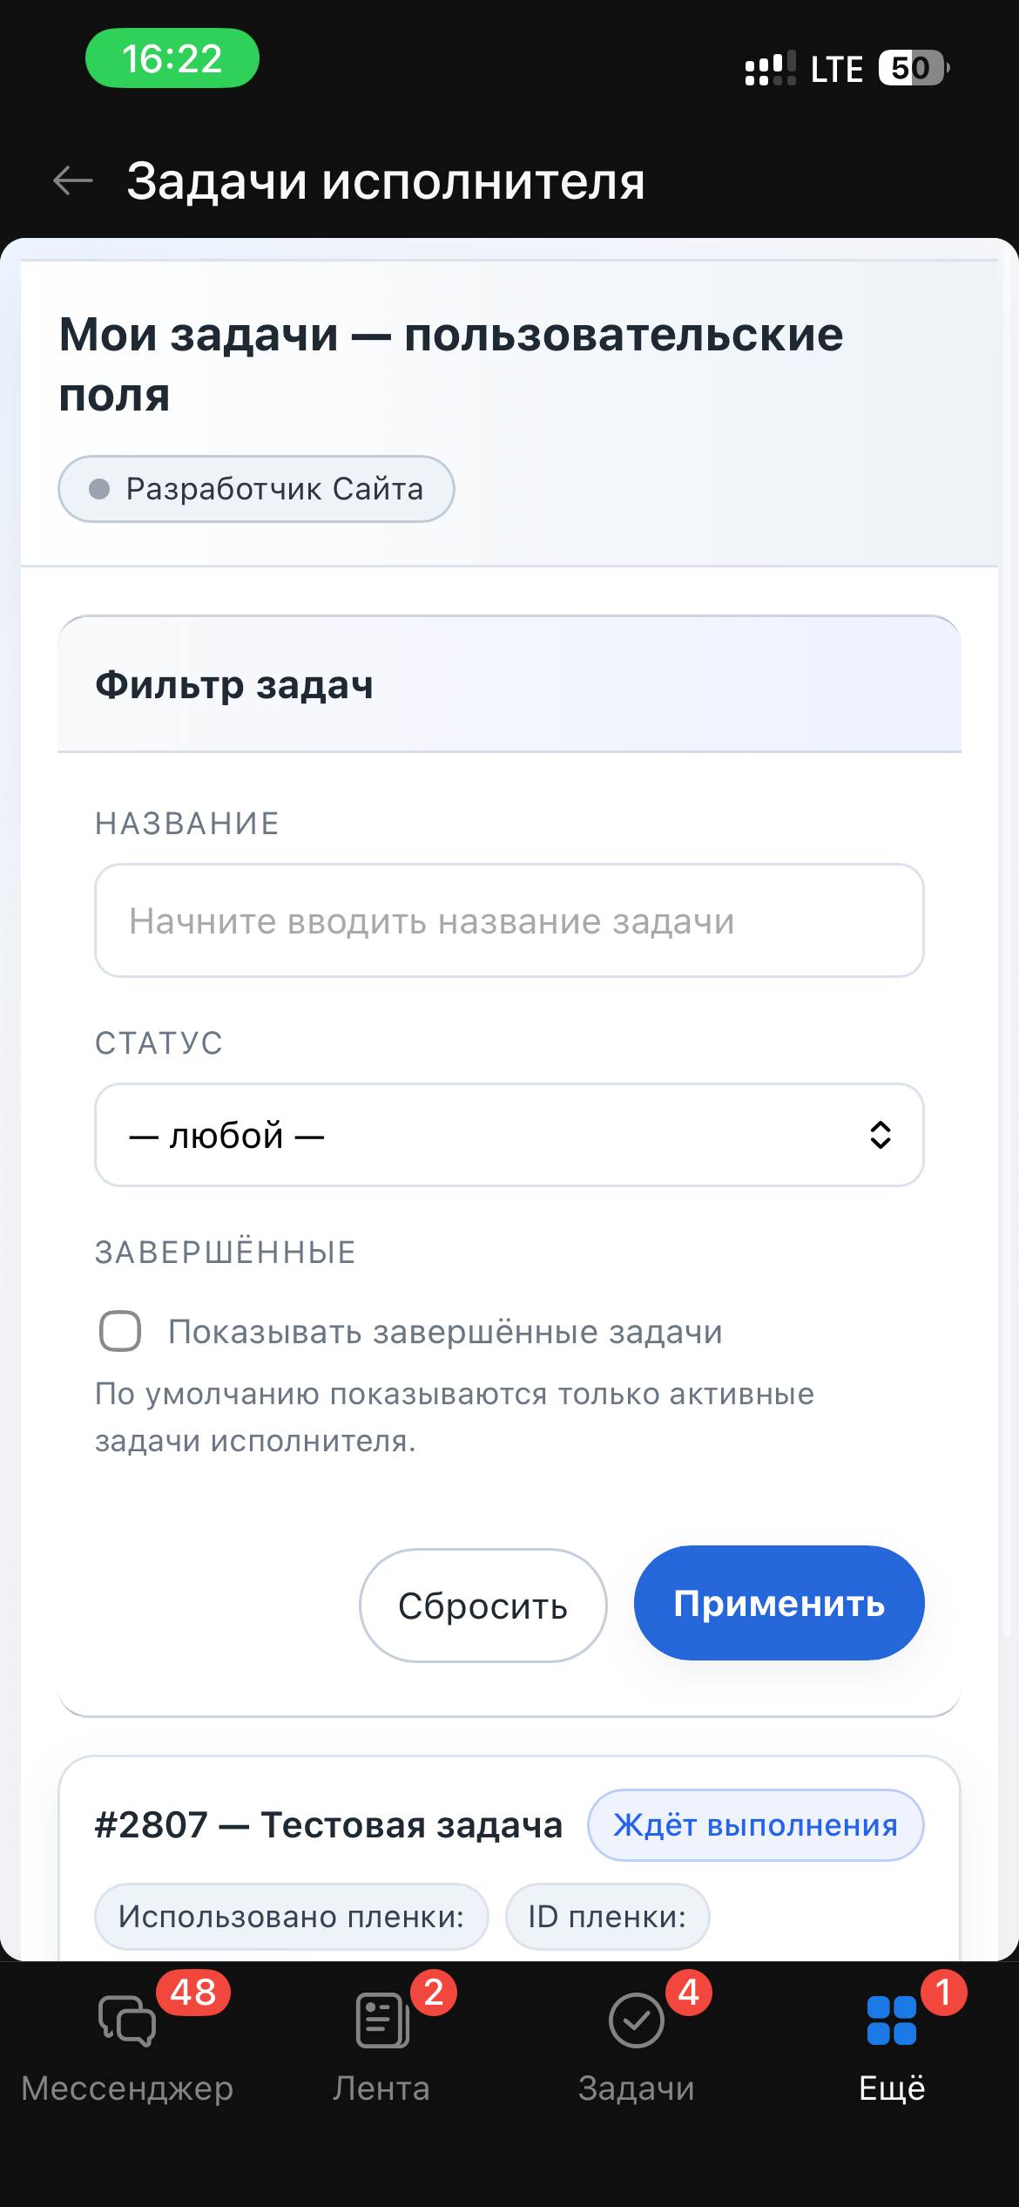Tap the Использовано пленки field tag

291,1917
